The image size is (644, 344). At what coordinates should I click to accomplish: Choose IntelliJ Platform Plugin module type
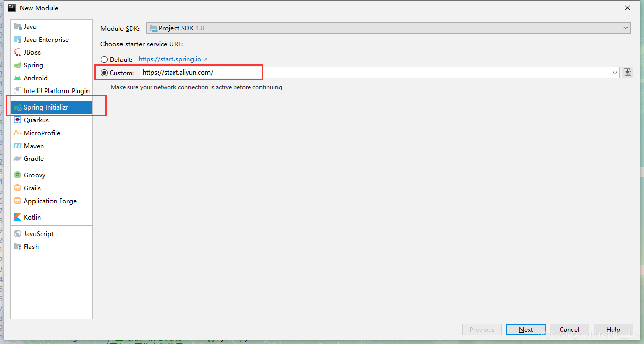[x=51, y=91]
